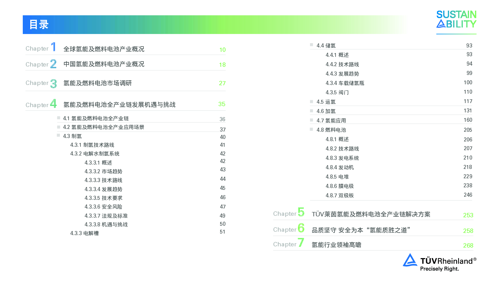Click page number 131 beside 加氢
Image resolution: width=499 pixels, height=281 pixels.
click(x=468, y=111)
